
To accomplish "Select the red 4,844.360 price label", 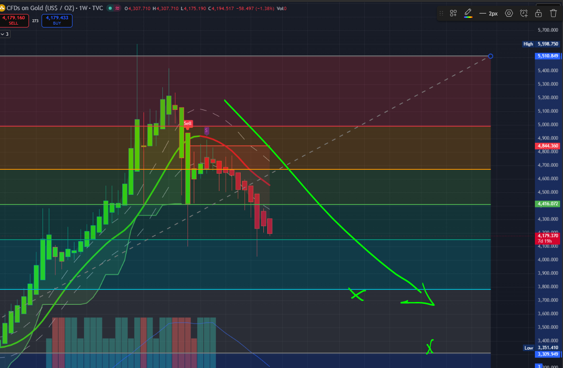I will [x=548, y=146].
